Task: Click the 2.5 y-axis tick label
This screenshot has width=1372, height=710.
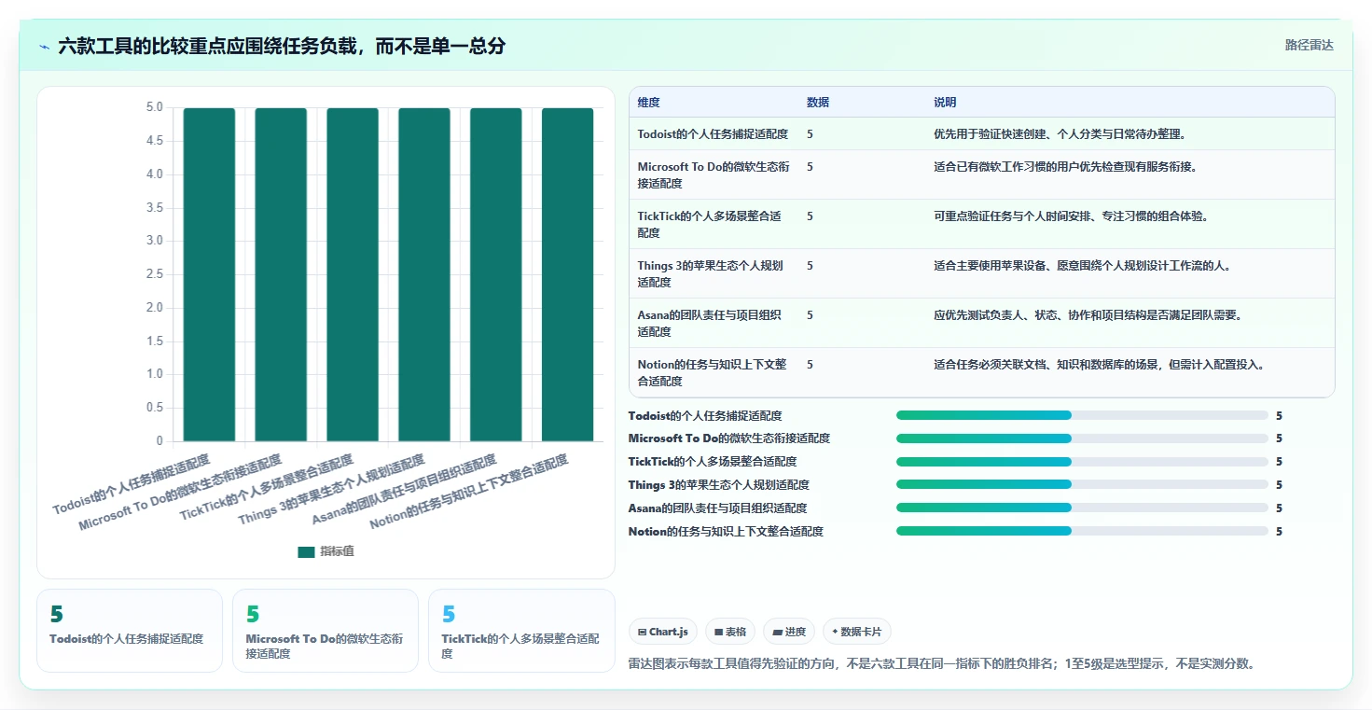Action: tap(154, 274)
